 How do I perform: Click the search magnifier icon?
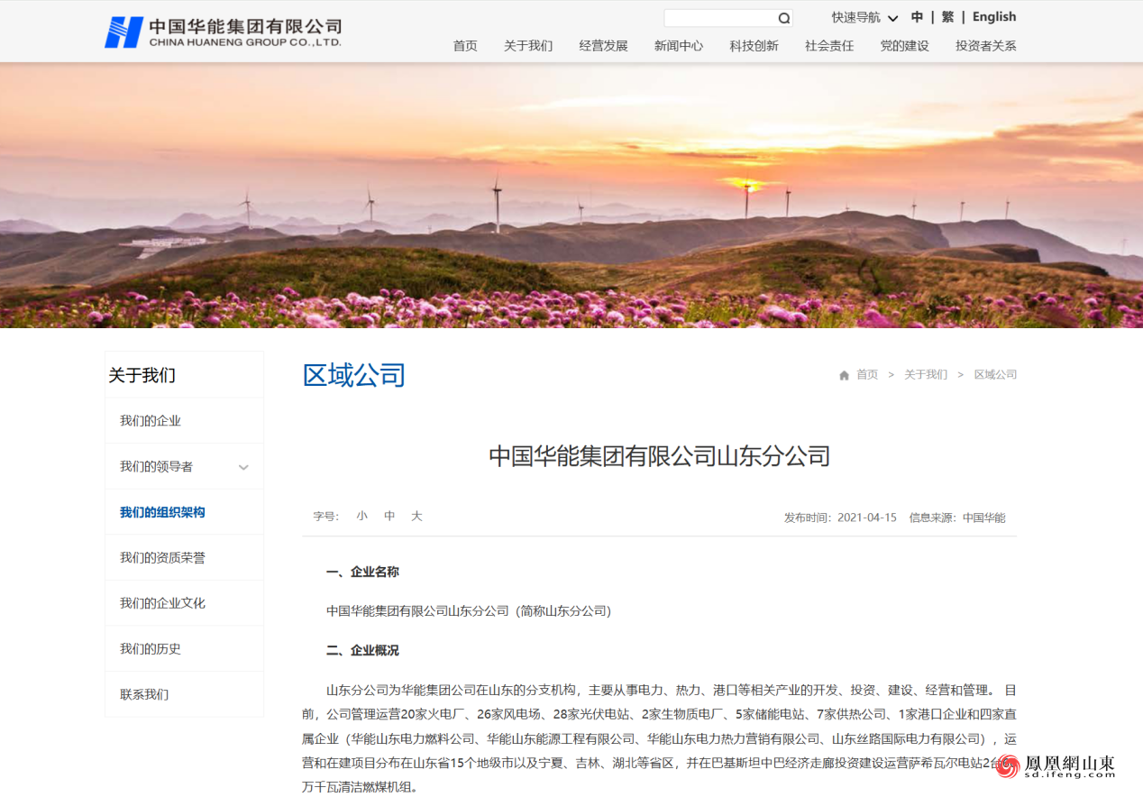point(784,18)
